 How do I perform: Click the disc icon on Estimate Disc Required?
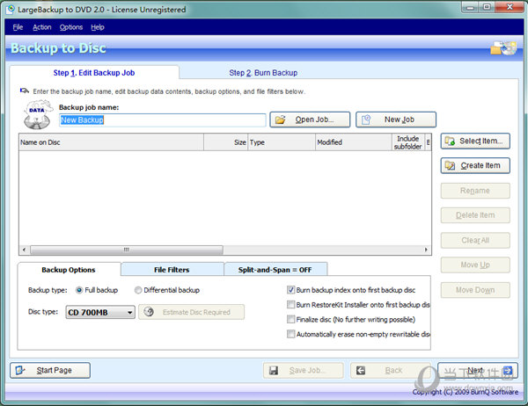[149, 312]
